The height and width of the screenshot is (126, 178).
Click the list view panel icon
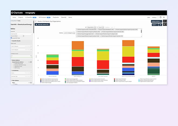[165, 21]
